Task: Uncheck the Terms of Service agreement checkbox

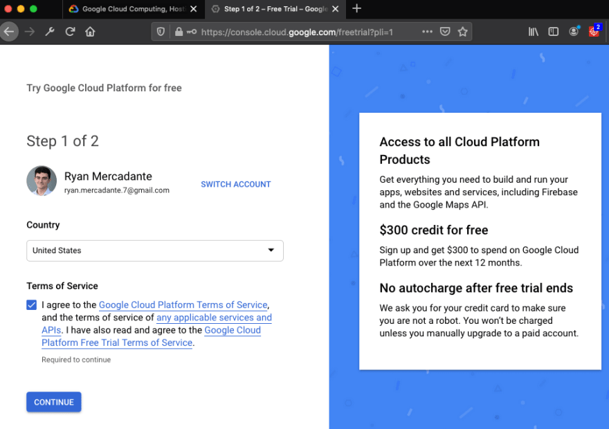Action: tap(31, 304)
